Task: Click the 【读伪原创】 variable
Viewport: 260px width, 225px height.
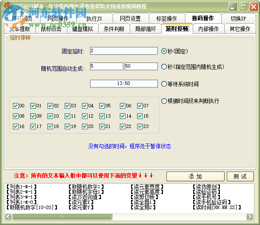Action: tap(207, 187)
